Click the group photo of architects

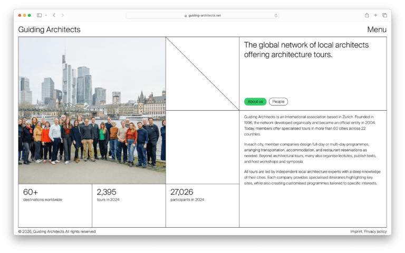(x=92, y=110)
